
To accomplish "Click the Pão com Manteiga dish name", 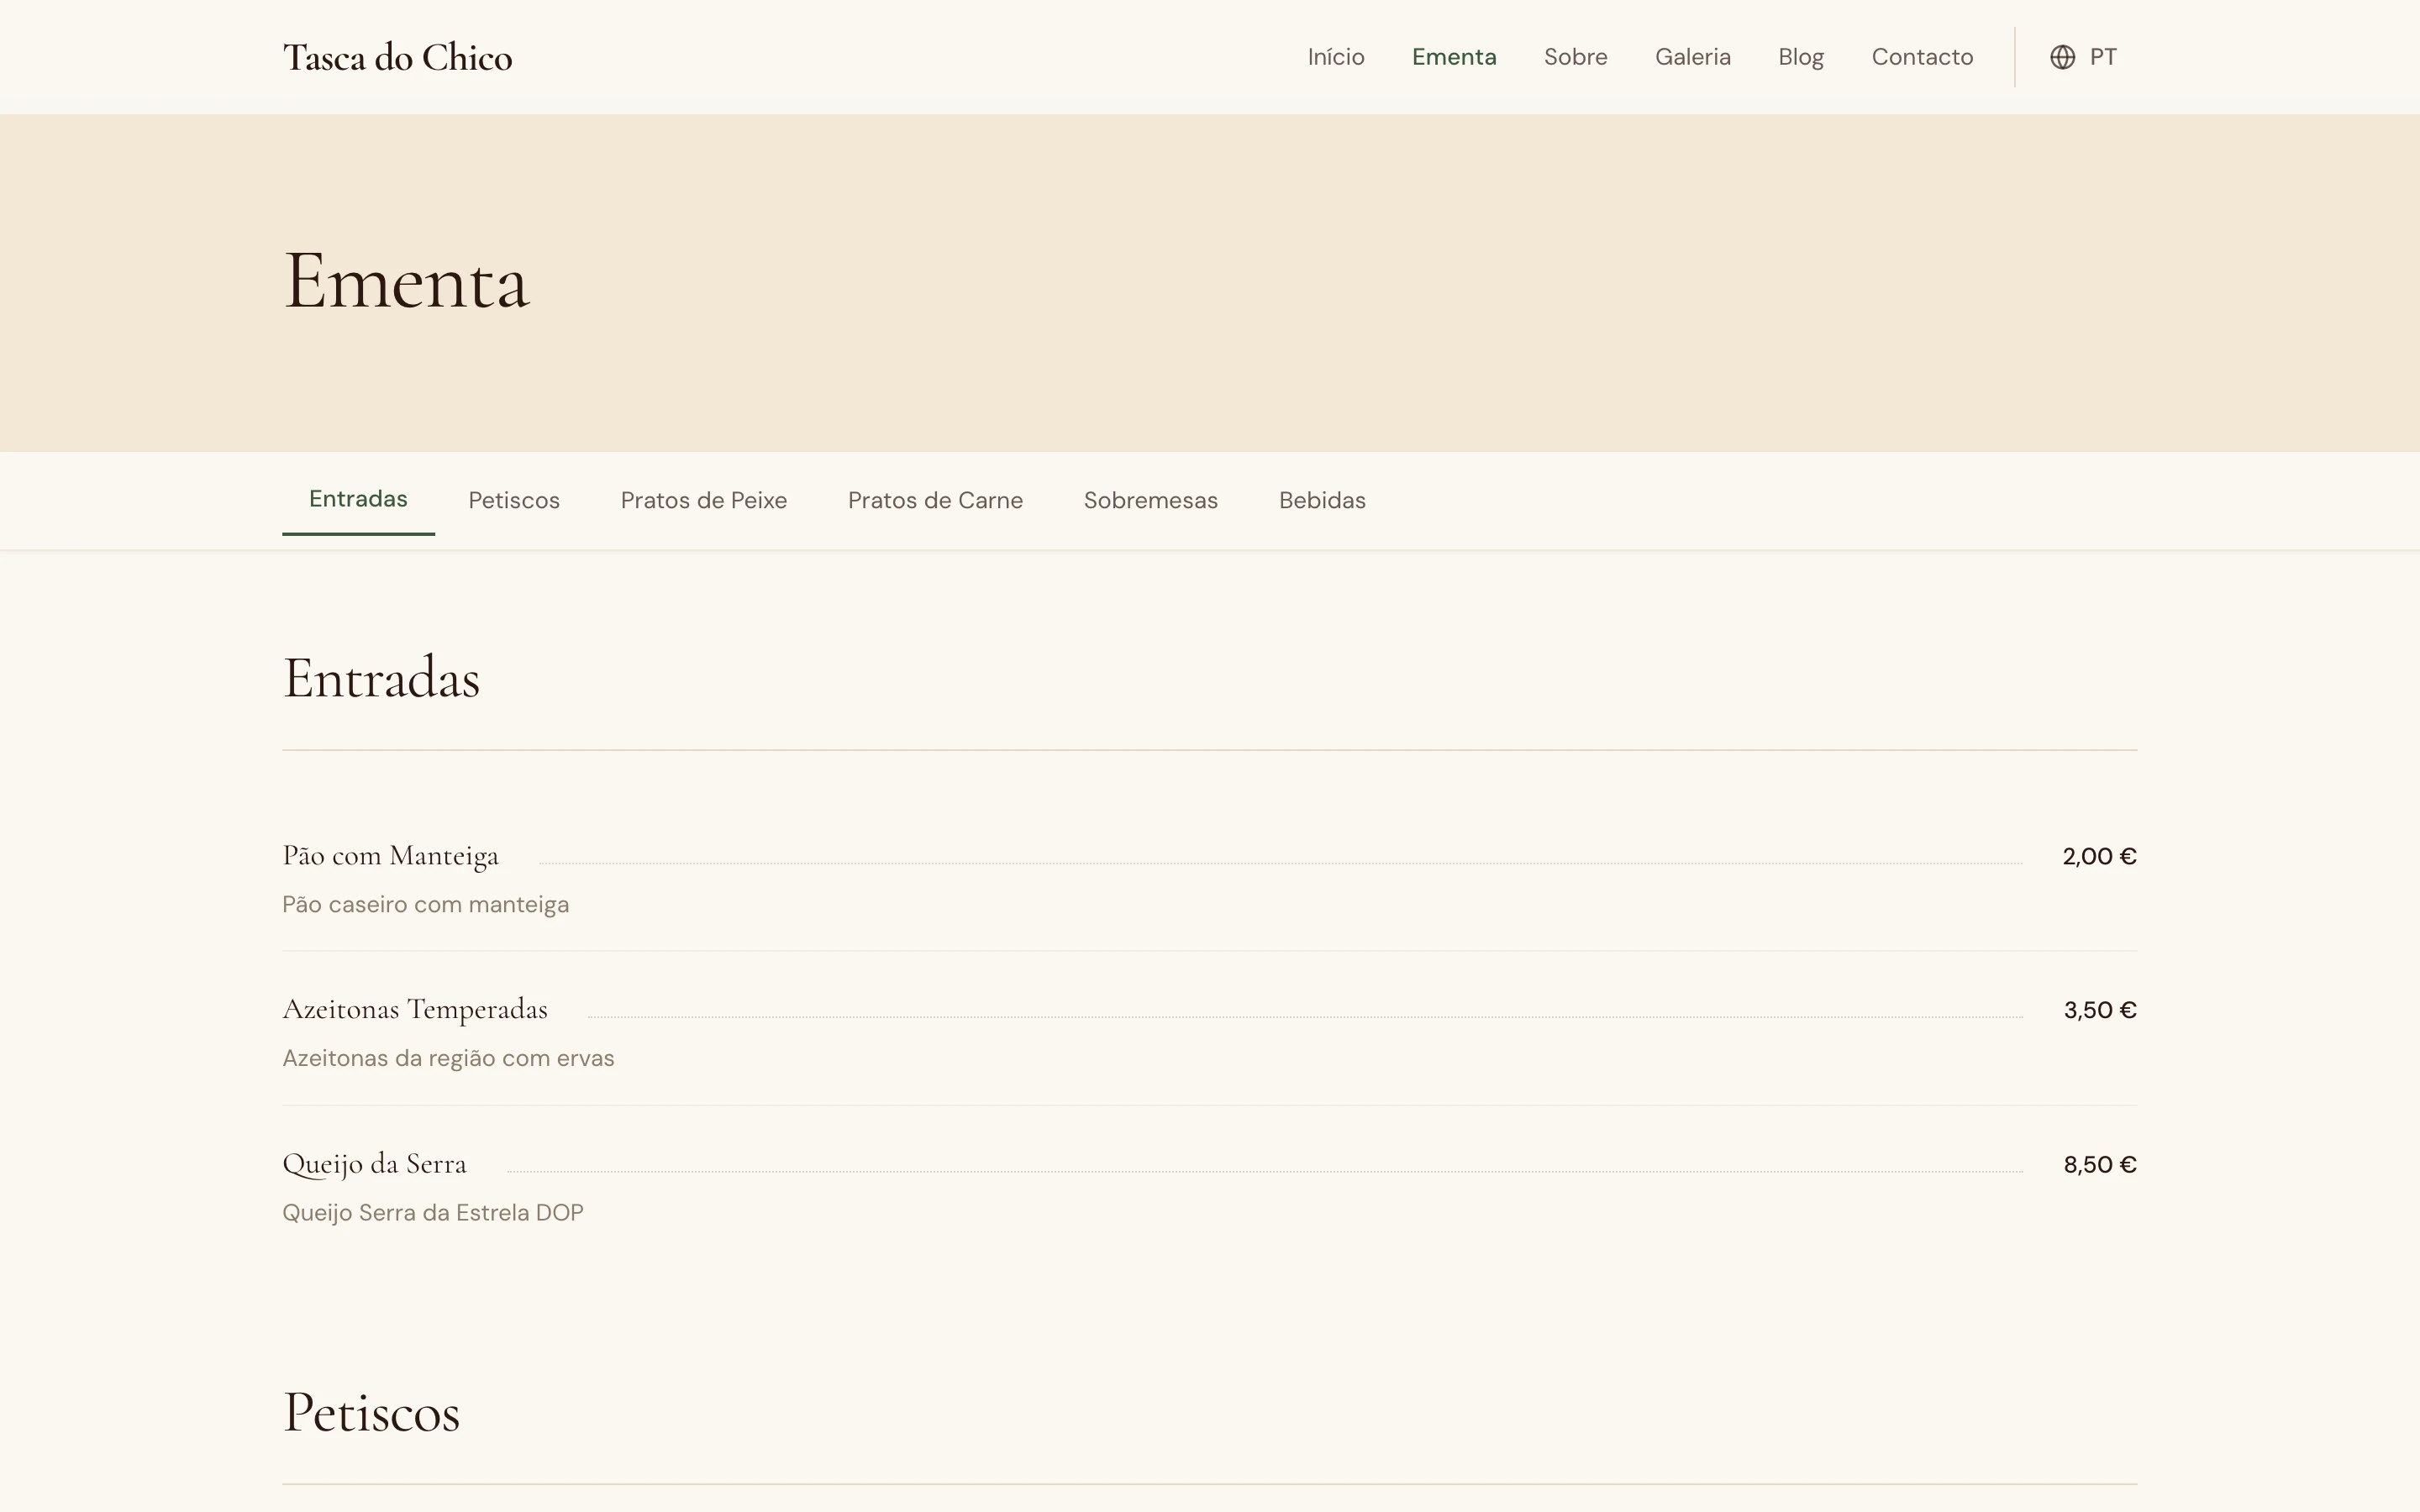I will [x=390, y=856].
